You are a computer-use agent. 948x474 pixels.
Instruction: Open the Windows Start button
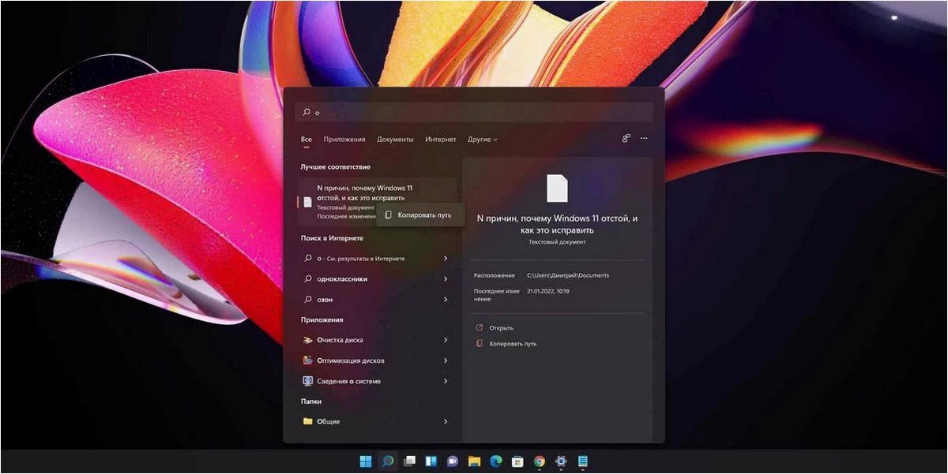[367, 461]
